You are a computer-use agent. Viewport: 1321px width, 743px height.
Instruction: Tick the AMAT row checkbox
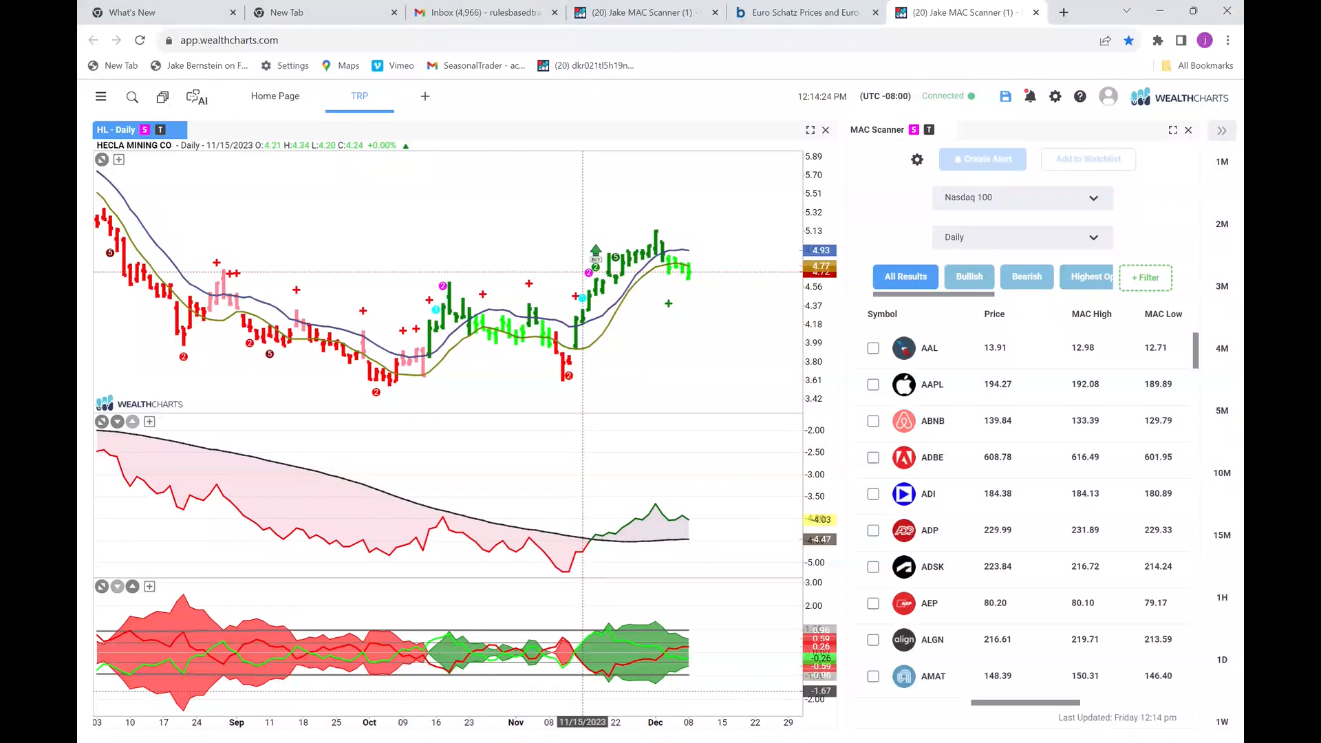coord(873,676)
